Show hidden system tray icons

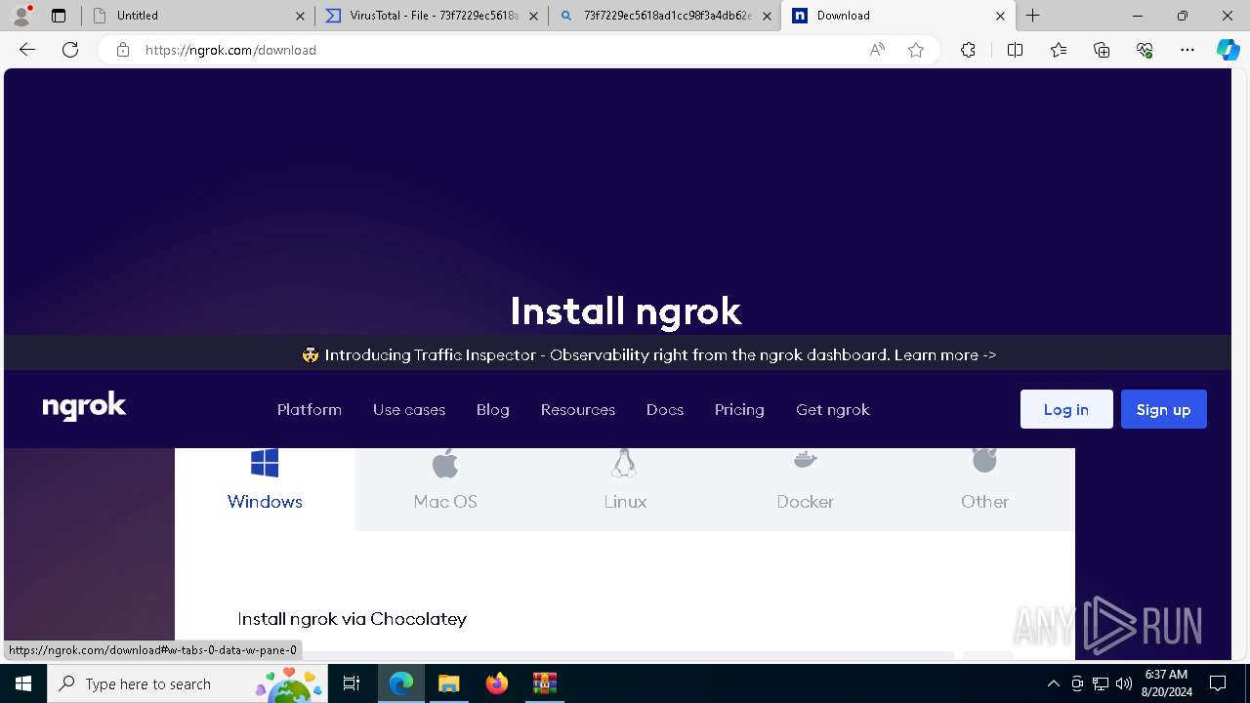tap(1053, 683)
